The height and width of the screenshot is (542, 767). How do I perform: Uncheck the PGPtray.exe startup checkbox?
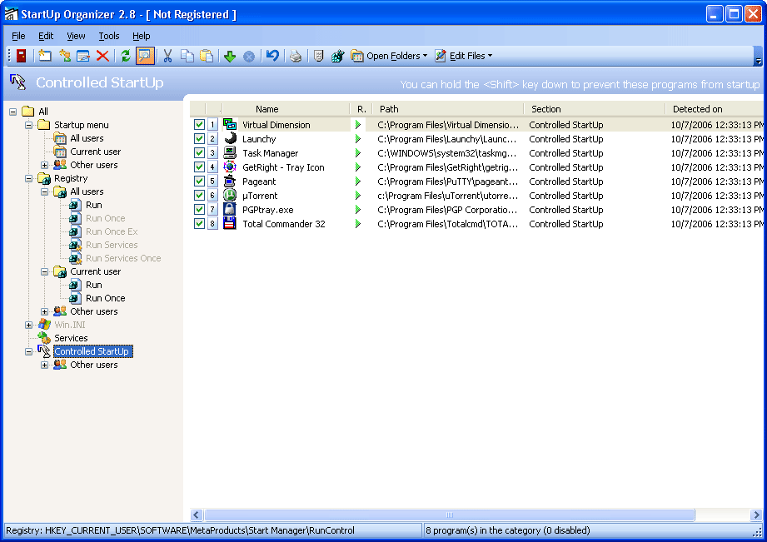point(199,209)
